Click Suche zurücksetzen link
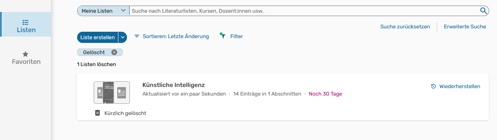497x140 pixels. coord(405,27)
